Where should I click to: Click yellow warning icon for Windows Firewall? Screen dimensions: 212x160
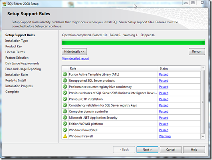coord(65,136)
